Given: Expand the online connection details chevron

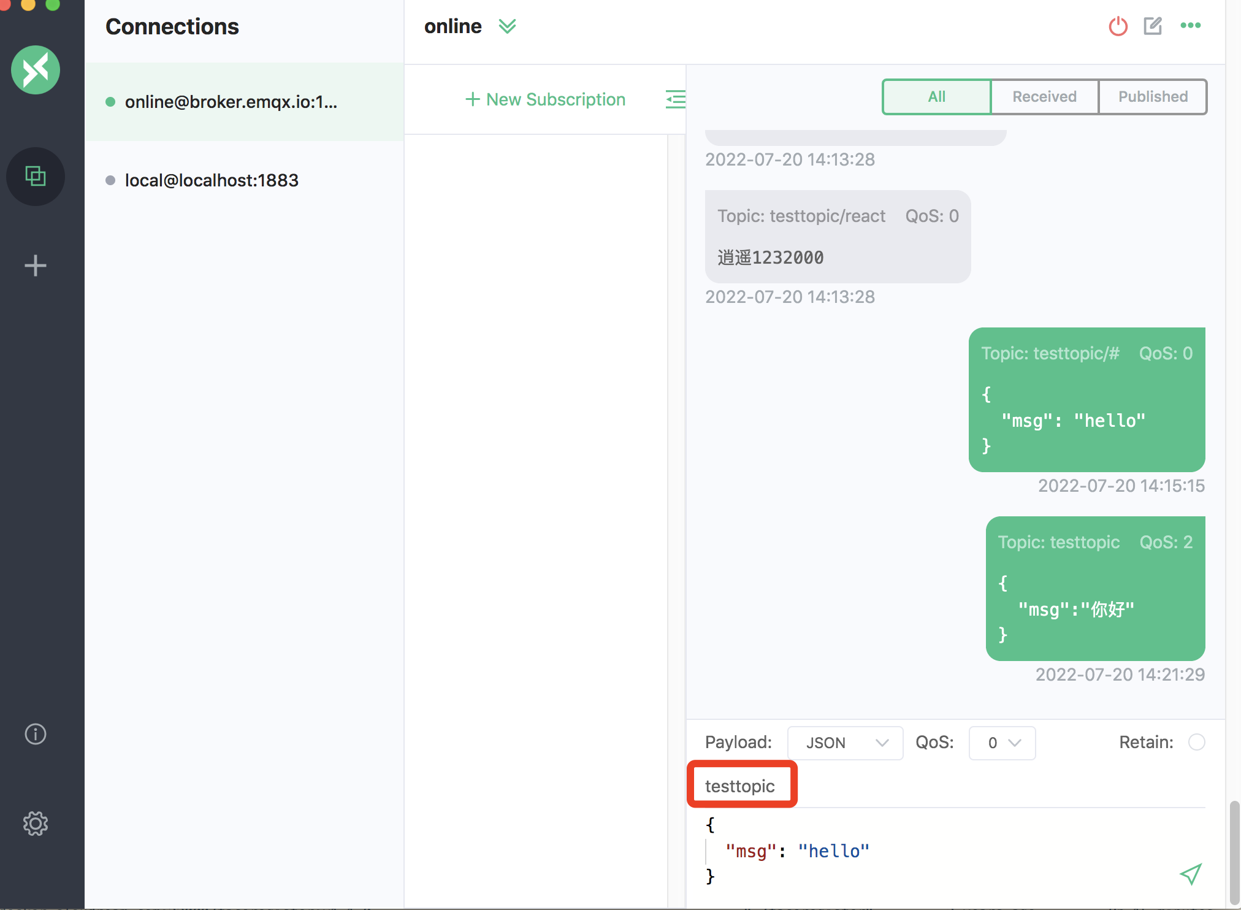Looking at the screenshot, I should click(507, 26).
